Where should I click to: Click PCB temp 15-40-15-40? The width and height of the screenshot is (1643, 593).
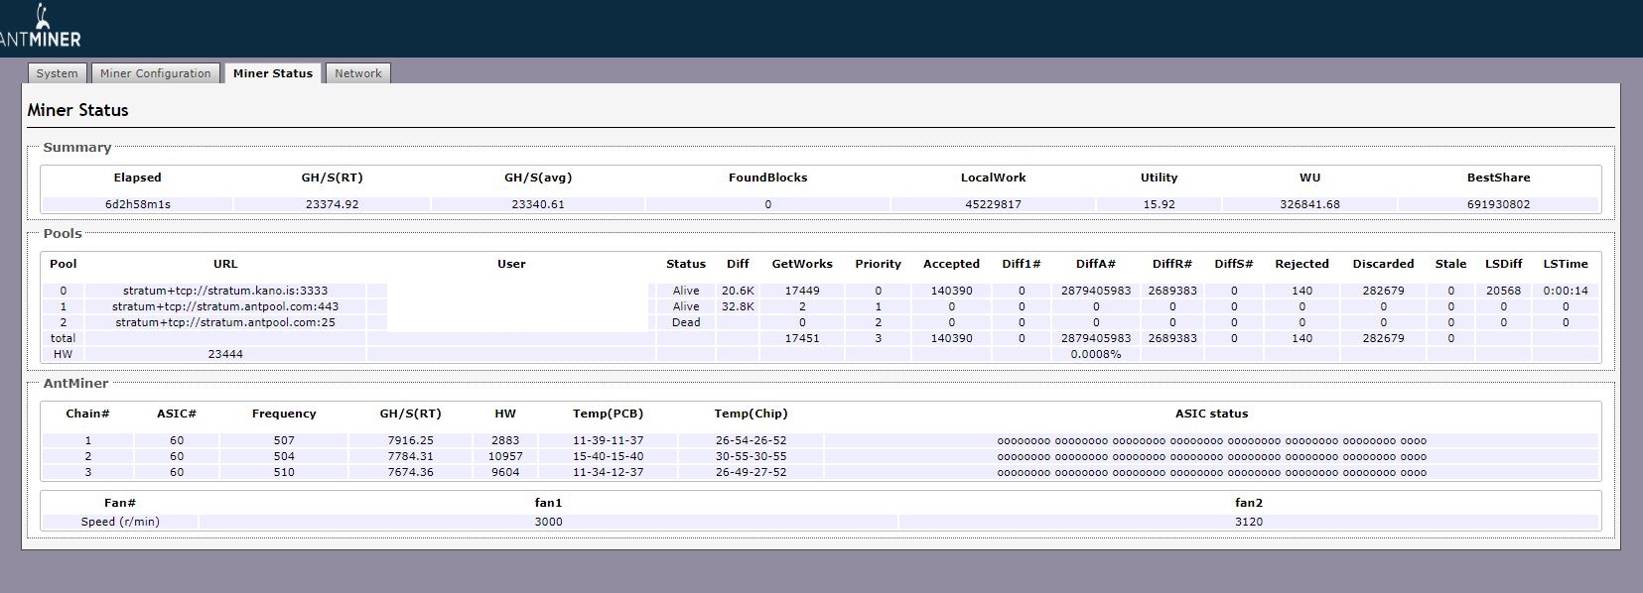[608, 456]
